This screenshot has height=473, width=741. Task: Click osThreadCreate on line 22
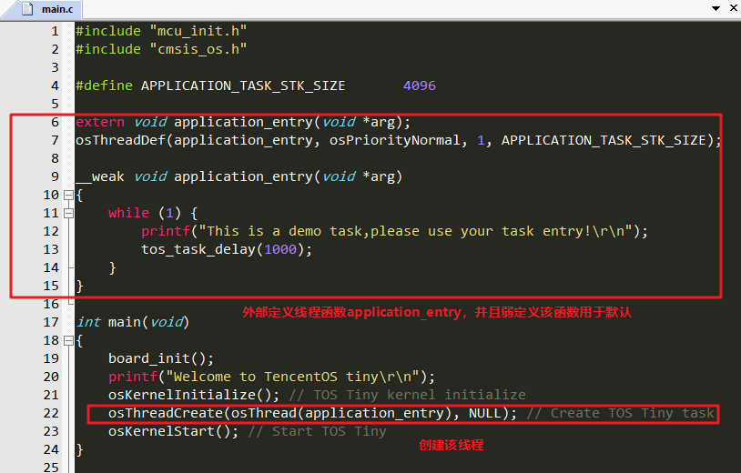(x=166, y=413)
